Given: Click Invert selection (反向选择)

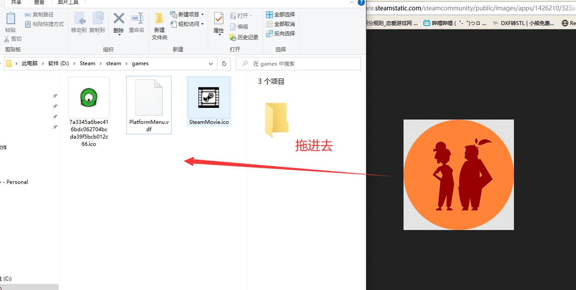Looking at the screenshot, I should coord(280,33).
